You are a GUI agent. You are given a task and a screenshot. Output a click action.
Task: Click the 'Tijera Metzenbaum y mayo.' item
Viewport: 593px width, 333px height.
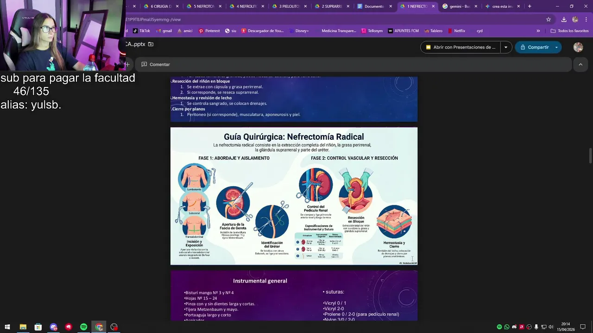click(211, 309)
